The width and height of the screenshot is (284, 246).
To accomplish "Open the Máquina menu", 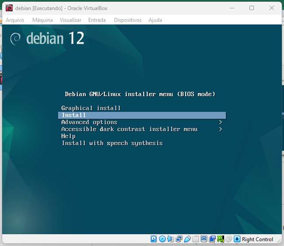I will click(42, 20).
